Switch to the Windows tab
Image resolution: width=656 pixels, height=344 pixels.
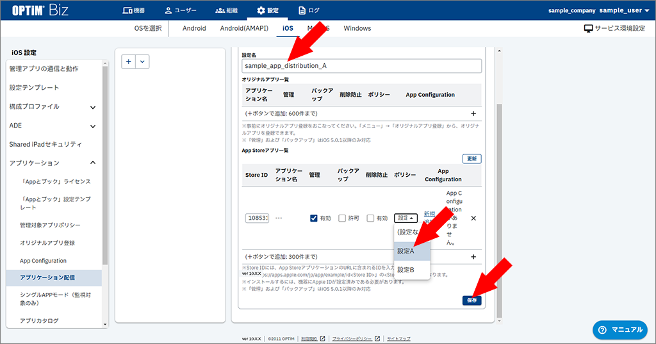pyautogui.click(x=357, y=28)
